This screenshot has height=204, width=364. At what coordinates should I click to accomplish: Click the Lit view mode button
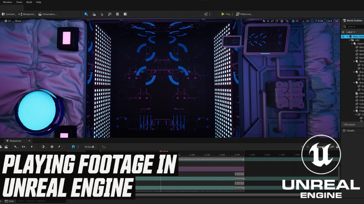[7, 21]
